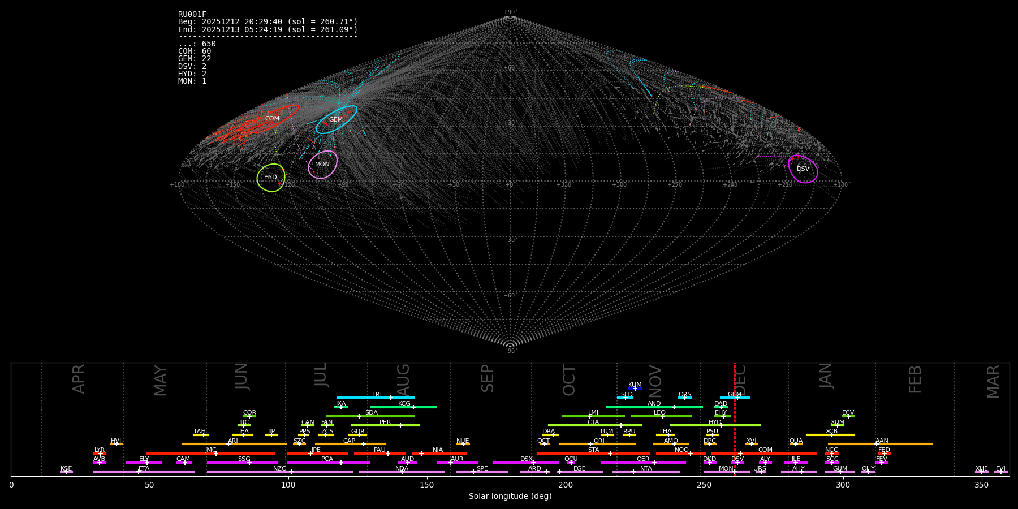Viewport: 1018px width, 509px height.
Task: Click the '...: 650' sporadic count line
Action: pos(197,44)
